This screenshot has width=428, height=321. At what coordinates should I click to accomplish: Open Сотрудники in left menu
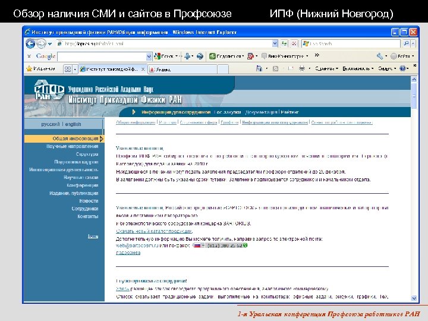click(x=85, y=209)
